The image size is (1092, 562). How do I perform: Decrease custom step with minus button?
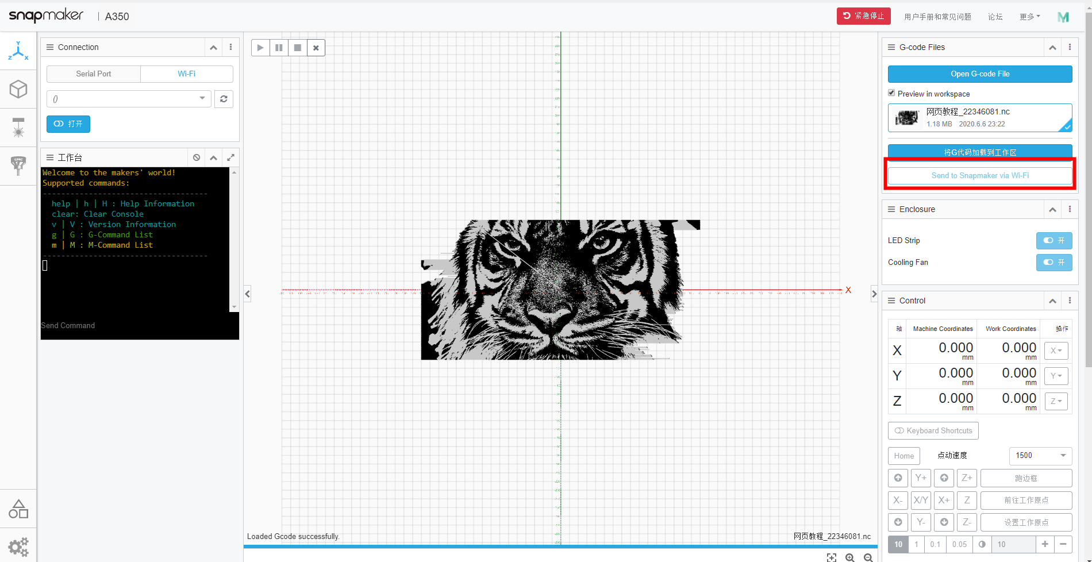[x=1063, y=544]
